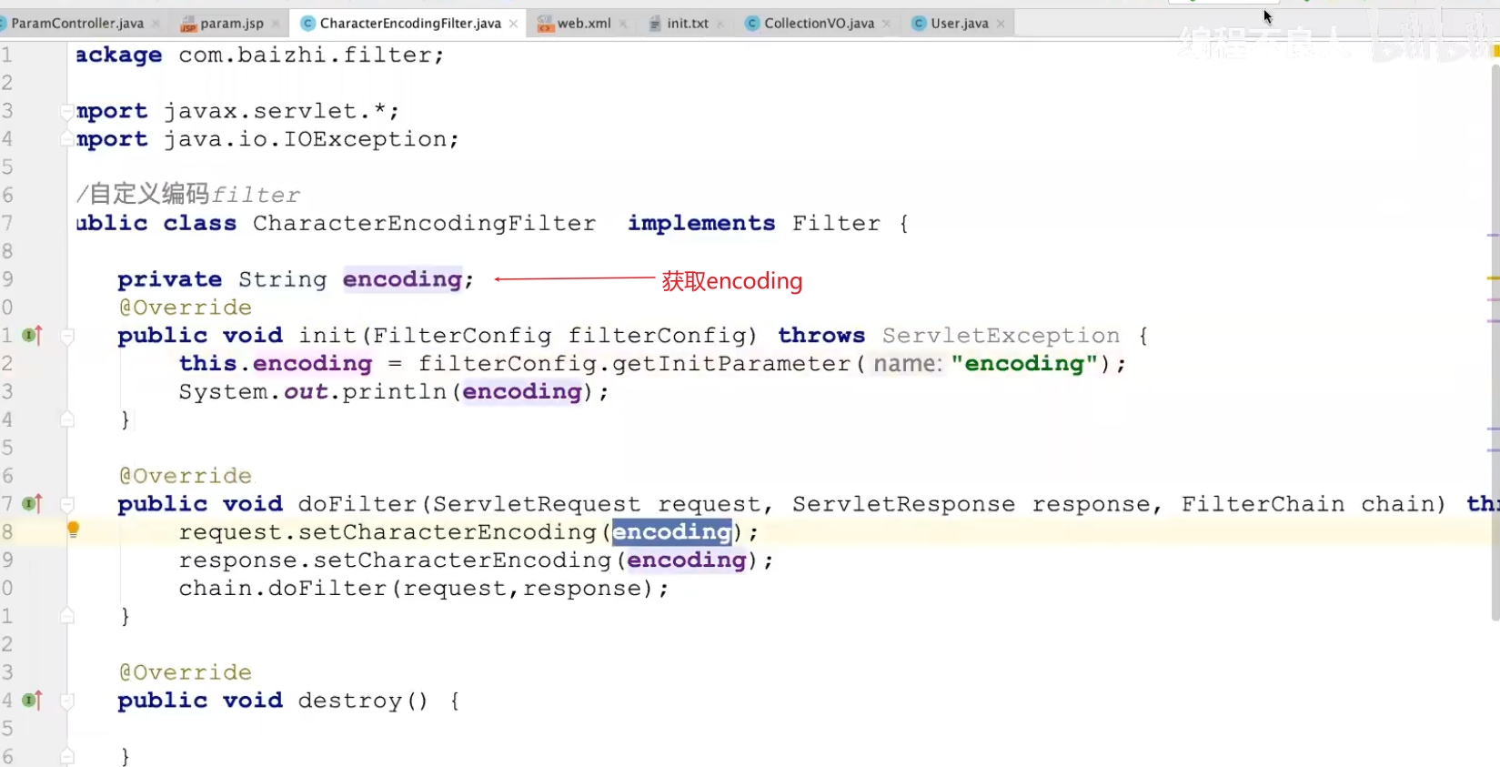Viewport: 1500px width, 767px height.
Task: Click the XML file icon on web.xml tab
Action: click(x=545, y=25)
